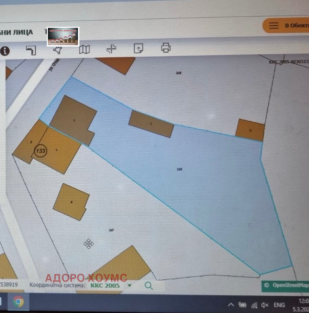Switch the ENG input language
The image size is (309, 313).
click(279, 305)
